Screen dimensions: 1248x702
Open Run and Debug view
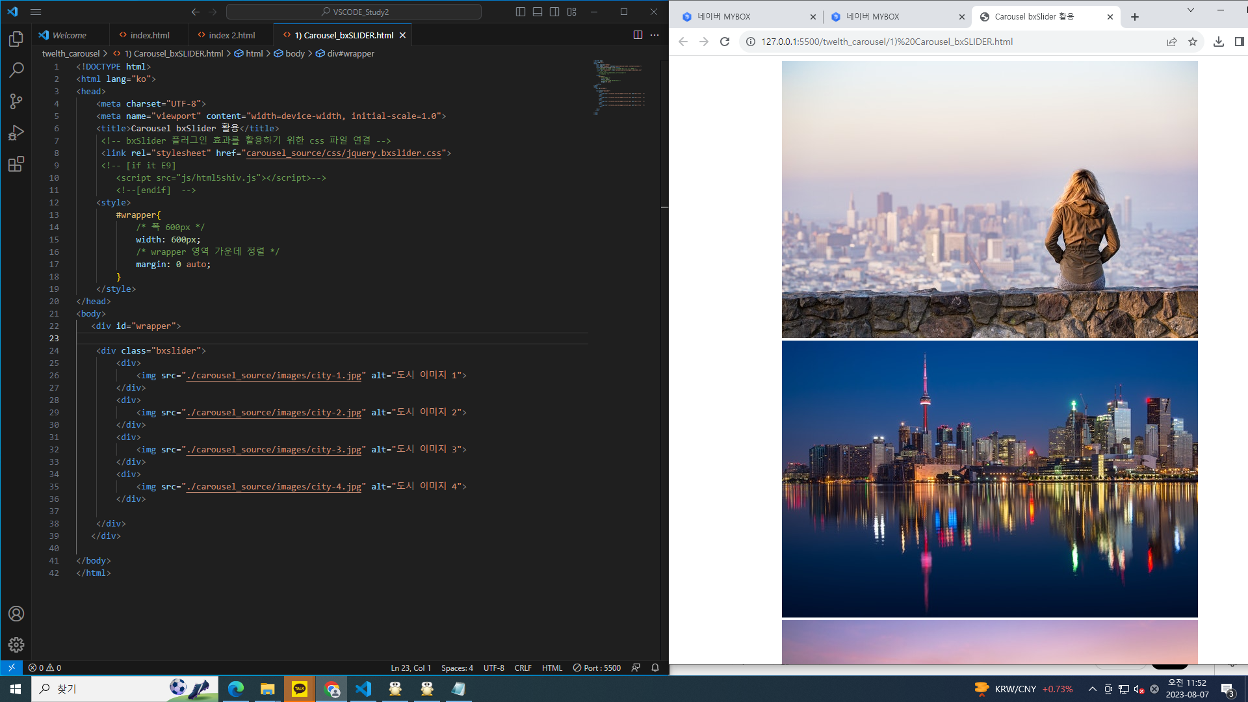point(16,133)
